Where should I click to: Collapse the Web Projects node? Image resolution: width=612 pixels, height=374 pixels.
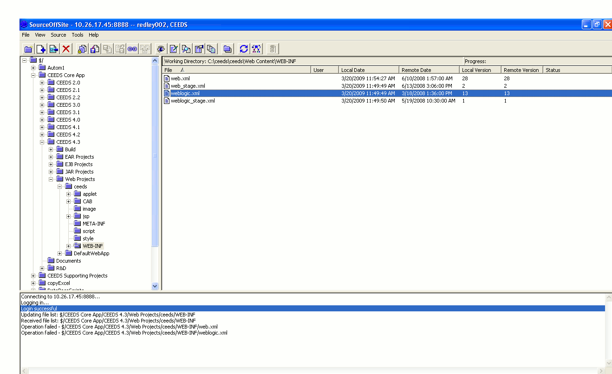[x=51, y=179]
